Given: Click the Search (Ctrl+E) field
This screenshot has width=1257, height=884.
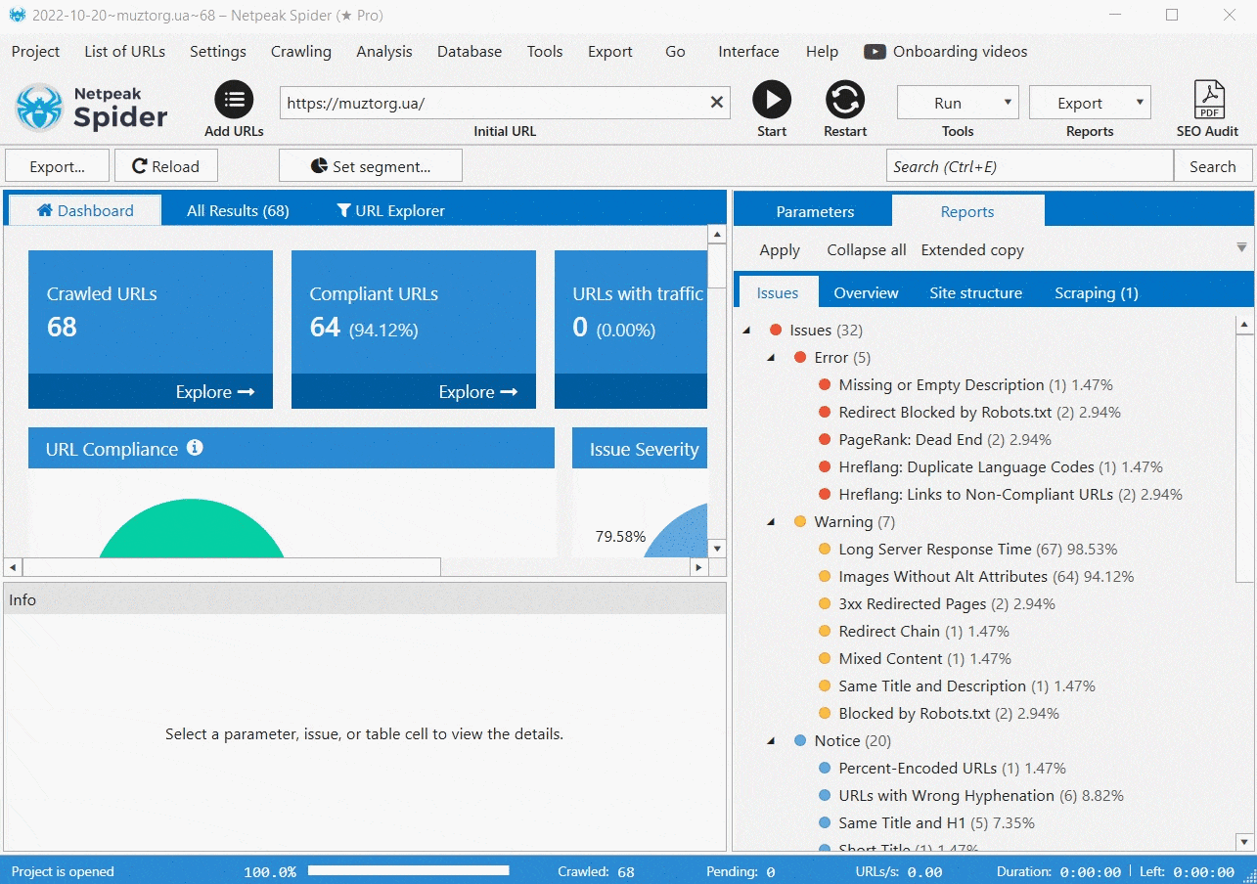Looking at the screenshot, I should click(1030, 166).
